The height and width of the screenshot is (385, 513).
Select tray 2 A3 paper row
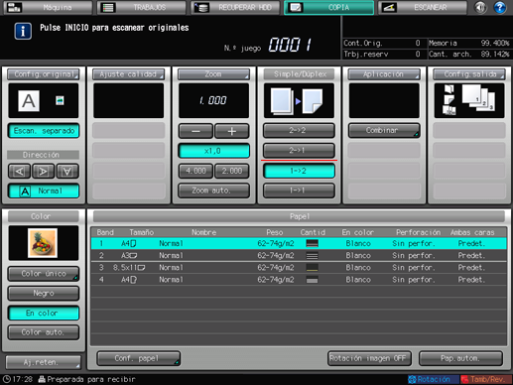point(299,255)
